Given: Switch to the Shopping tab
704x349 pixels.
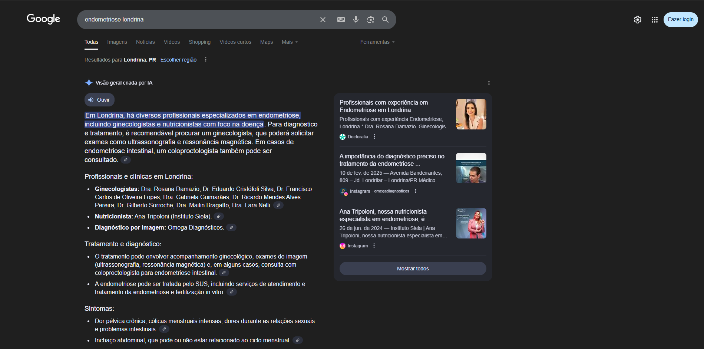Looking at the screenshot, I should pos(199,42).
